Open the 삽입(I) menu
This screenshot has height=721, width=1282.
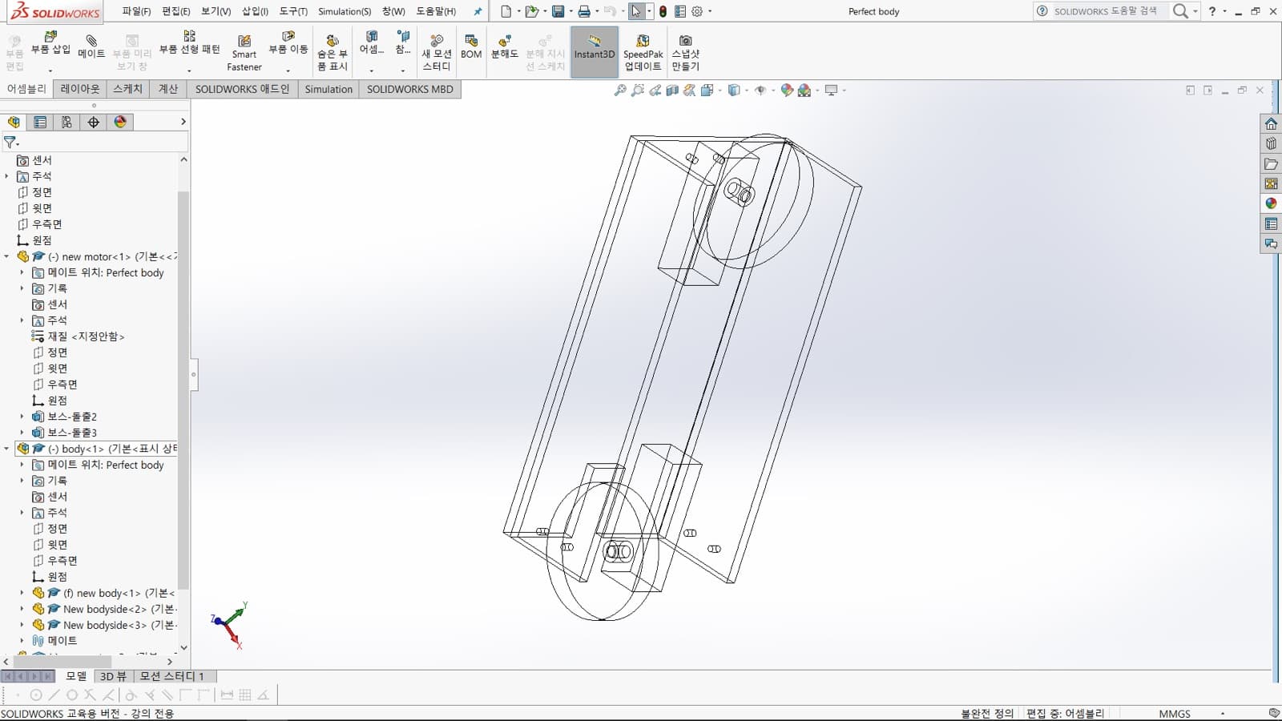tap(255, 11)
